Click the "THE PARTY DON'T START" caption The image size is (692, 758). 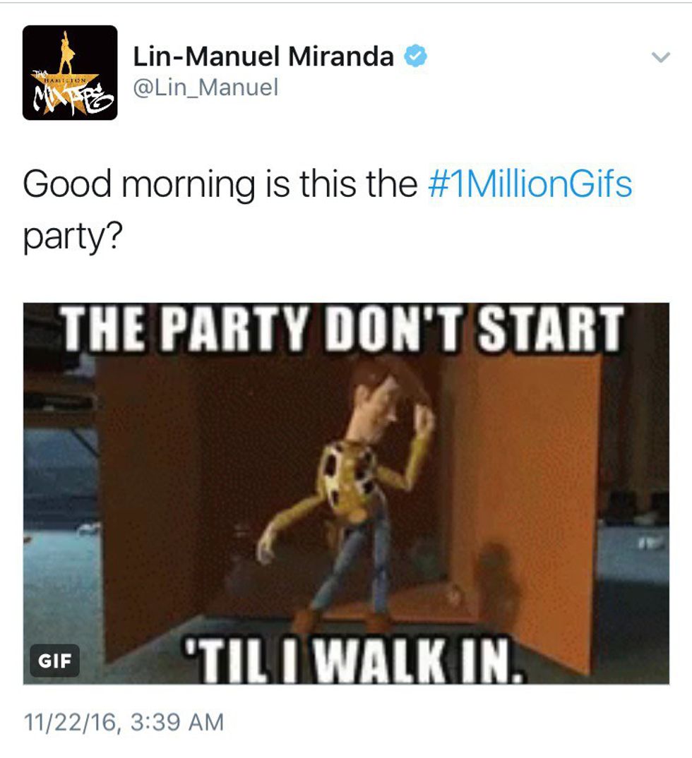click(x=341, y=328)
